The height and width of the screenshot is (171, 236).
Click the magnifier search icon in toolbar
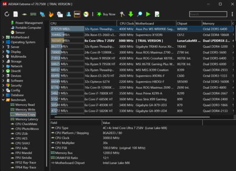click(x=139, y=14)
